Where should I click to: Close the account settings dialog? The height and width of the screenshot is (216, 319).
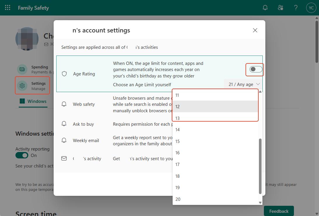pos(255,30)
